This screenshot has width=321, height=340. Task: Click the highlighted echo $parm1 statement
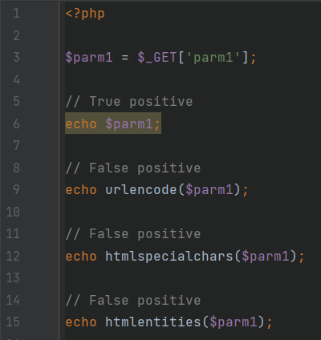pyautogui.click(x=113, y=123)
